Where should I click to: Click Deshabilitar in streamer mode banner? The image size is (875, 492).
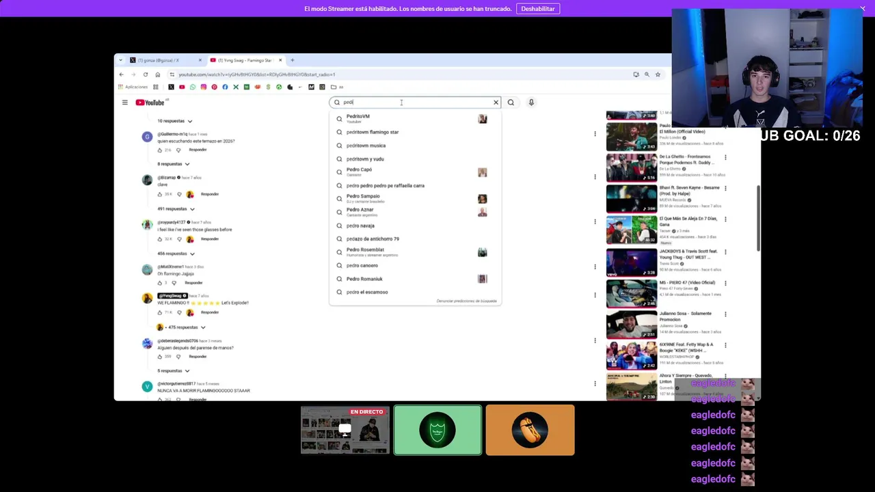pyautogui.click(x=538, y=9)
